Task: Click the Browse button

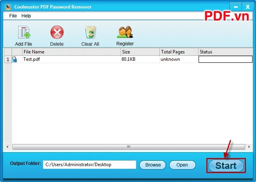Action: tap(153, 165)
